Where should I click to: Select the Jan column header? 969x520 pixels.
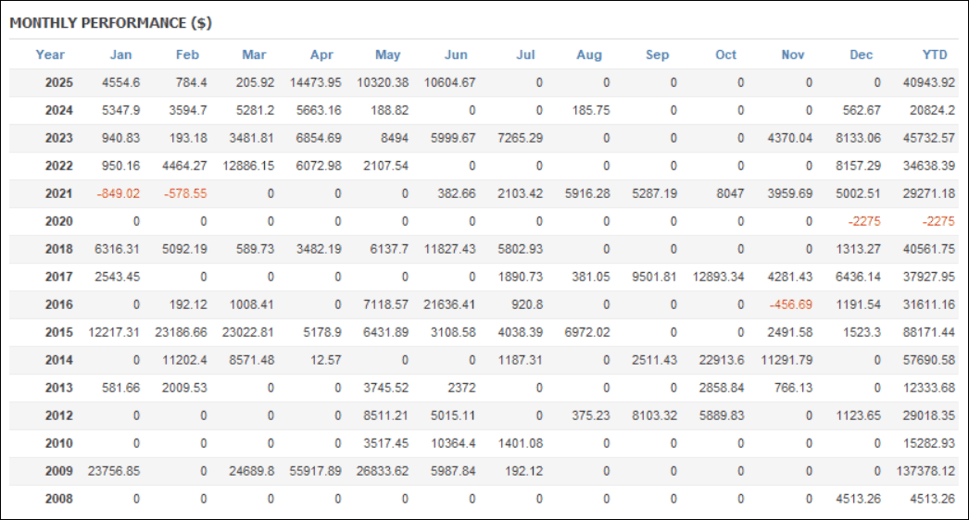120,55
